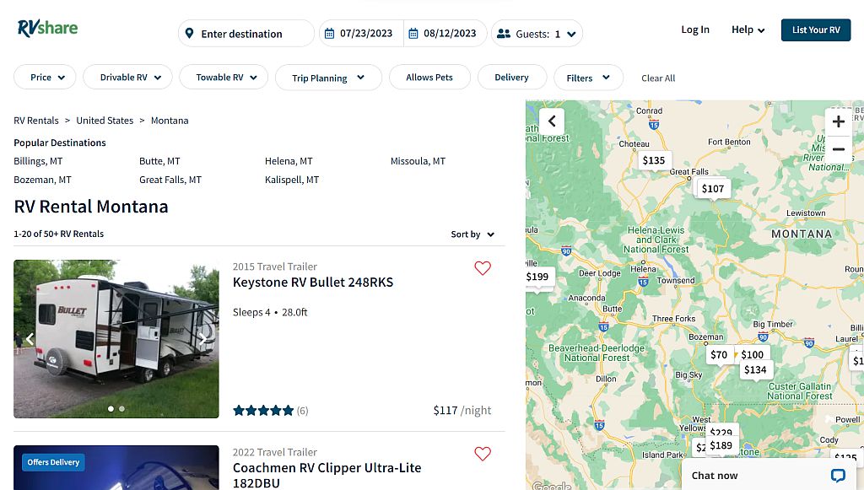Select the $100 map price marker

pyautogui.click(x=752, y=354)
